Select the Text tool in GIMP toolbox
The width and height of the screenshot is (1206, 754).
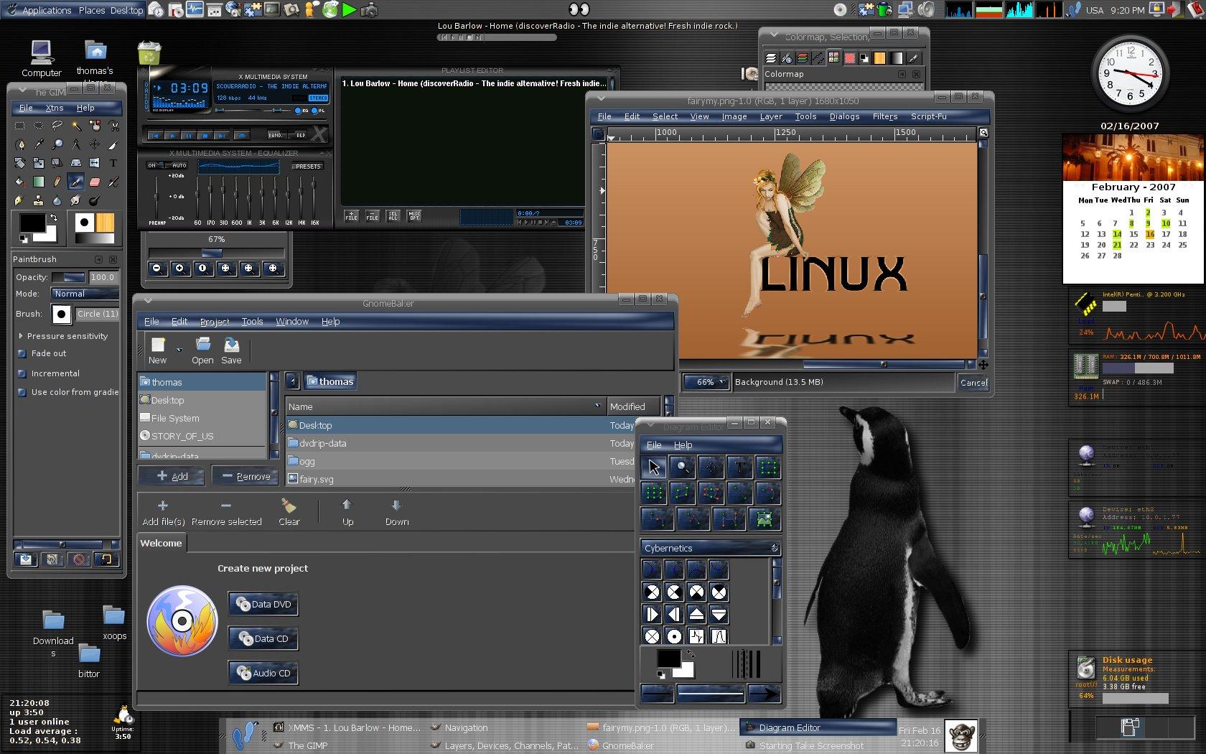tap(113, 163)
